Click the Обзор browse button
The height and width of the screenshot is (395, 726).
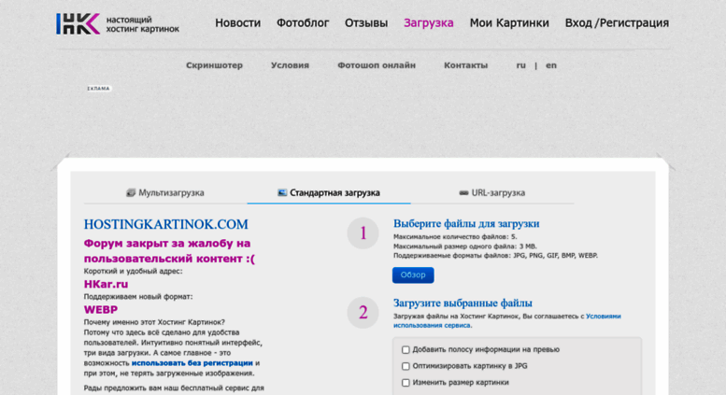coord(413,275)
